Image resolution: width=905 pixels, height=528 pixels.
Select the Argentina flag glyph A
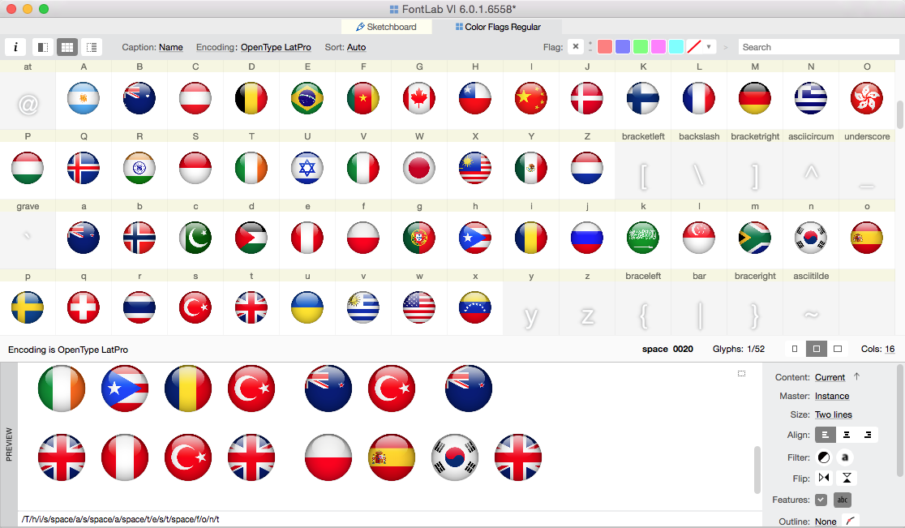84,98
